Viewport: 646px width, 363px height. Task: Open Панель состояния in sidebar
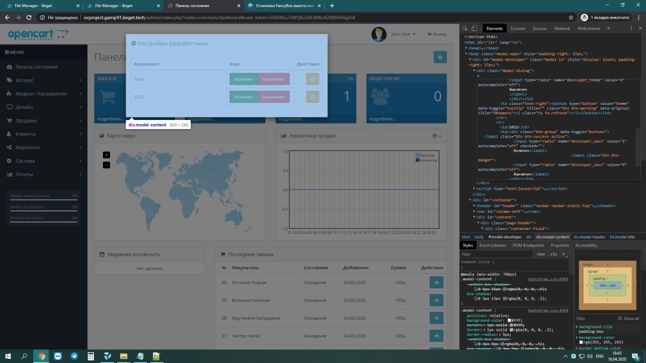click(43, 67)
